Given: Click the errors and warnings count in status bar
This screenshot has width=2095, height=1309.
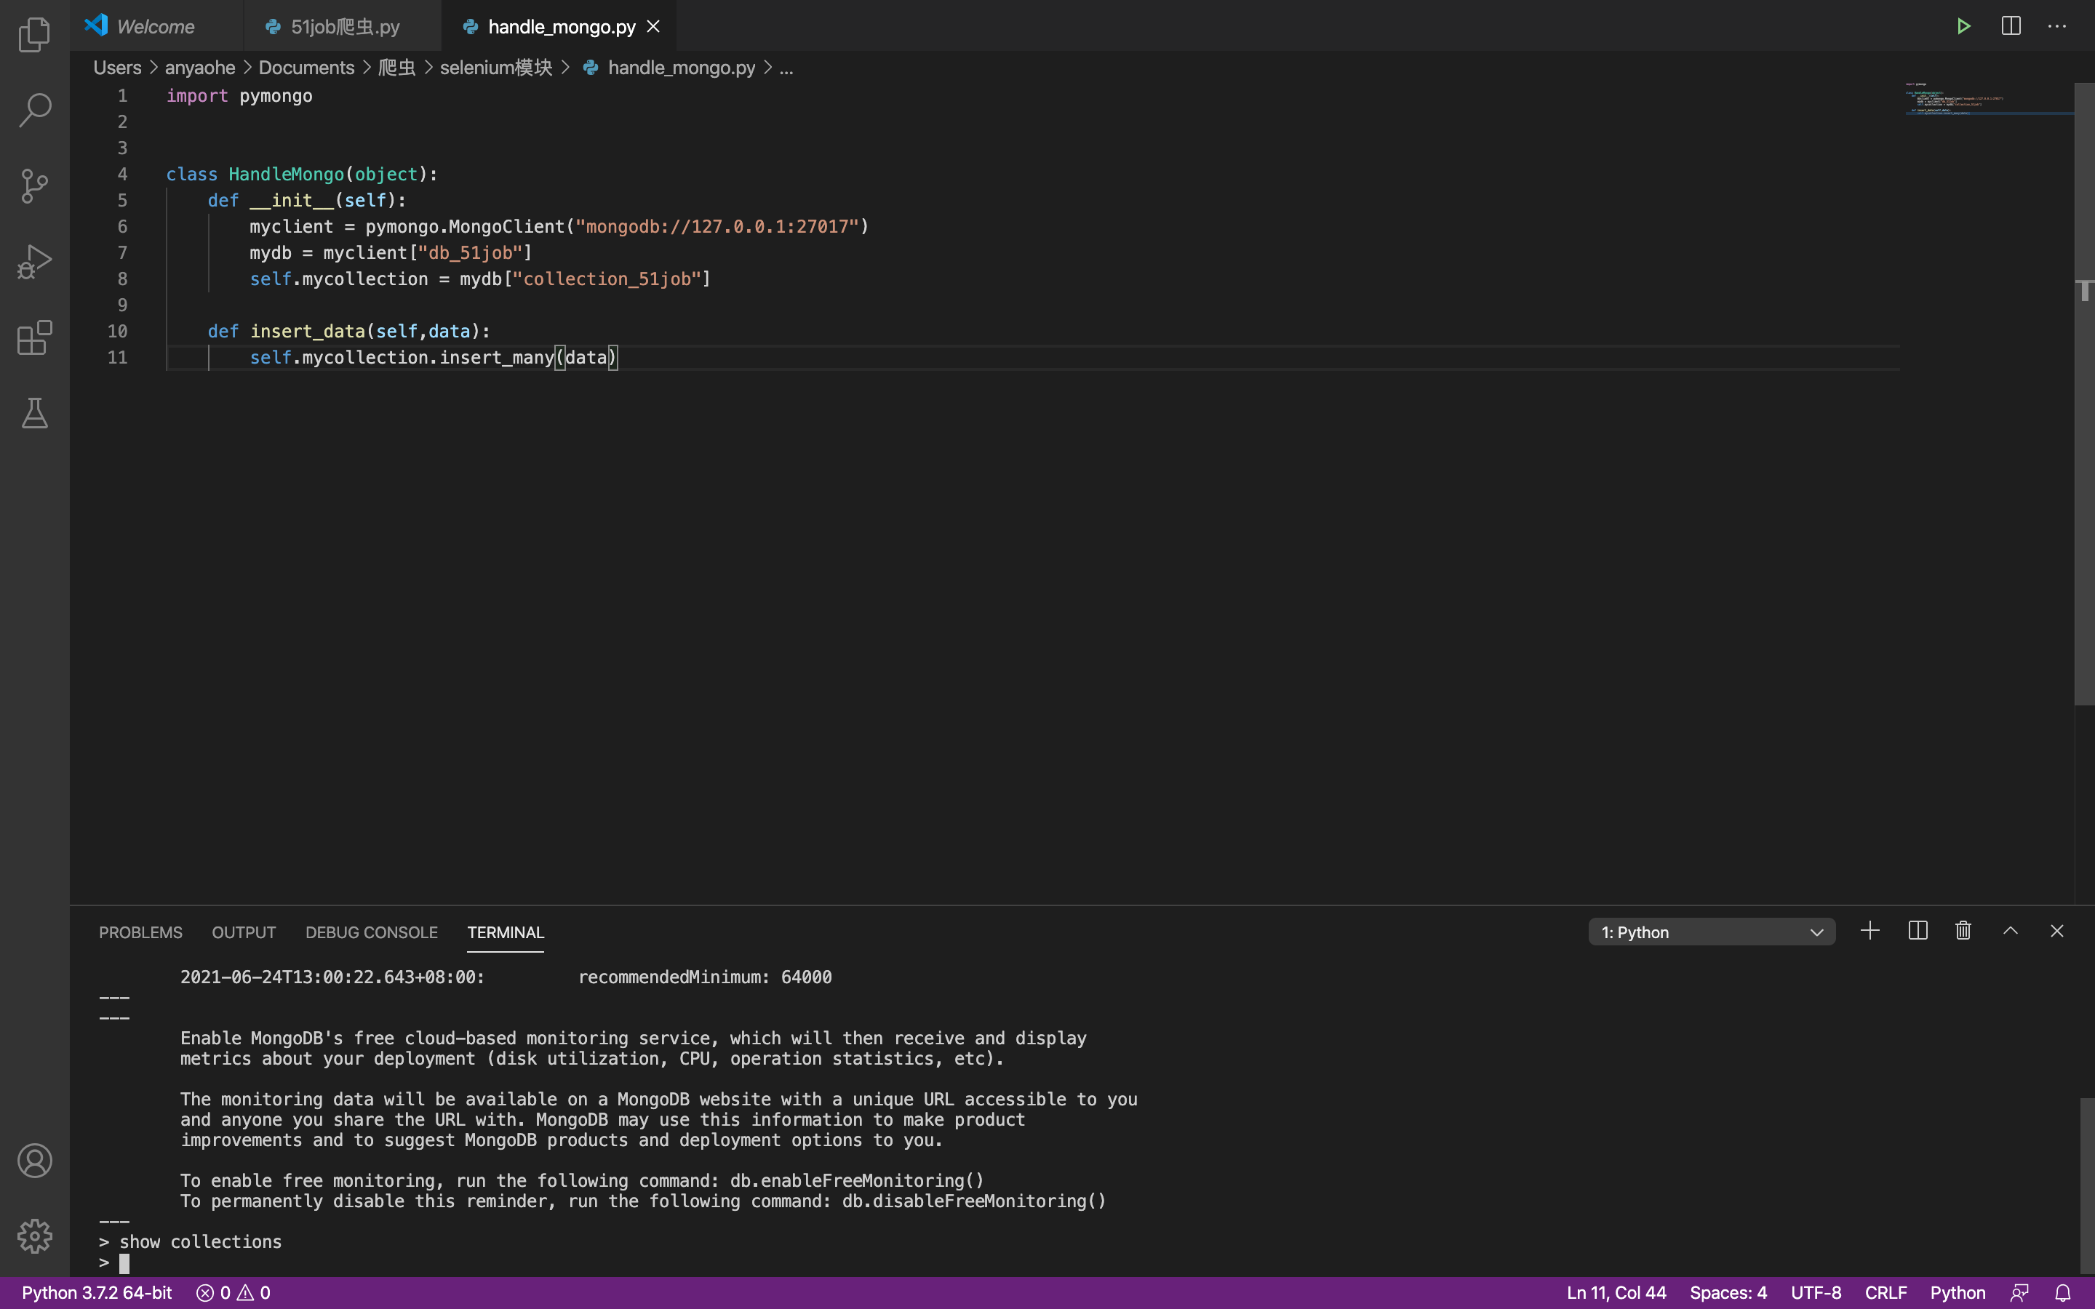Looking at the screenshot, I should pos(234,1292).
